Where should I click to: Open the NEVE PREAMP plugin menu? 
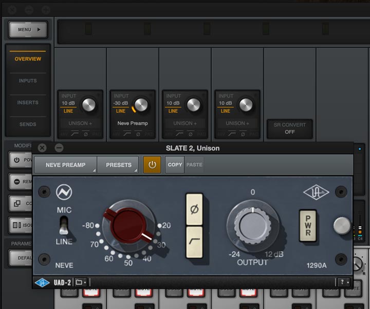point(66,165)
